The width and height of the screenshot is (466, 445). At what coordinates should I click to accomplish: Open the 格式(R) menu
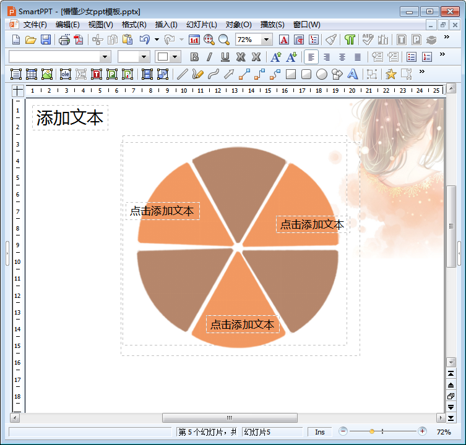click(134, 25)
